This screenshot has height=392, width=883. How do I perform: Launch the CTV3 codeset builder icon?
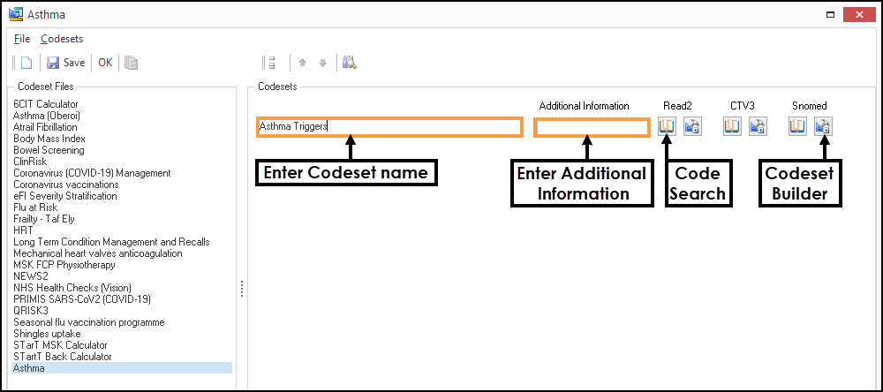pos(757,127)
